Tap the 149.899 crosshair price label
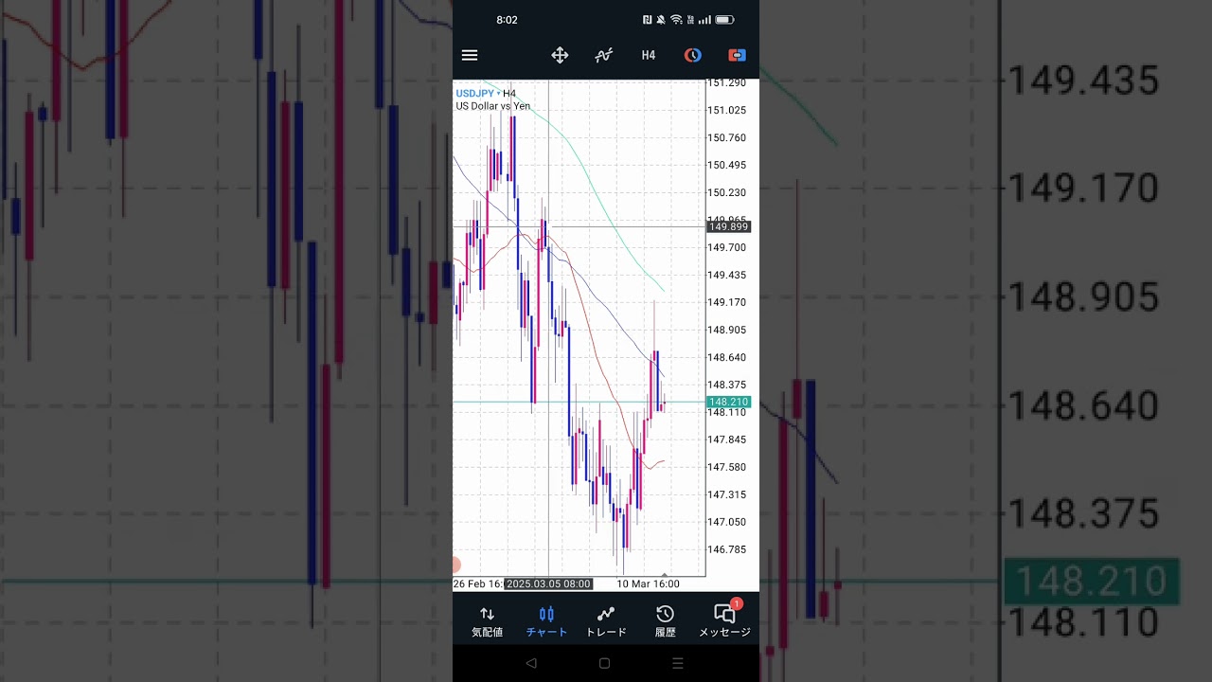Image resolution: width=1212 pixels, height=682 pixels. tap(728, 227)
